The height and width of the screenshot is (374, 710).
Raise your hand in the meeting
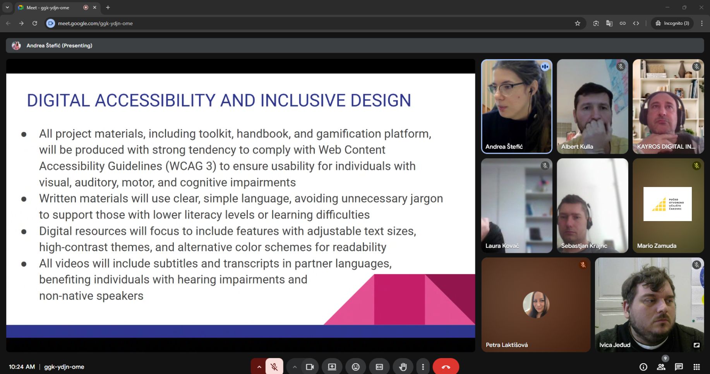tap(403, 367)
